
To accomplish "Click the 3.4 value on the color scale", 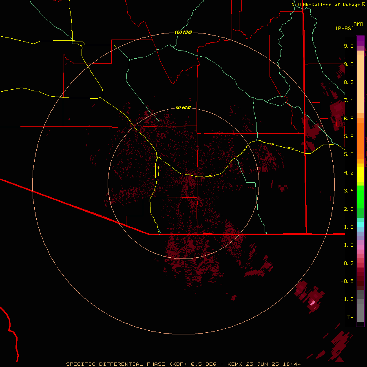I will tap(349, 191).
